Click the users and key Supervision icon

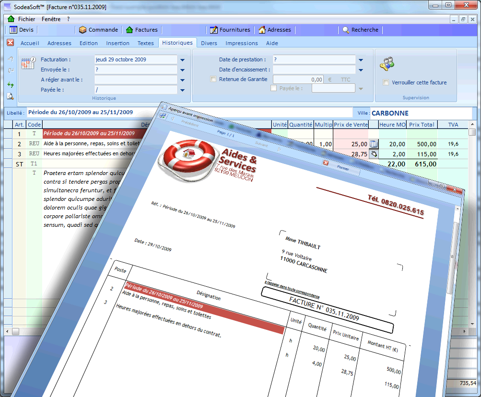coord(387,63)
